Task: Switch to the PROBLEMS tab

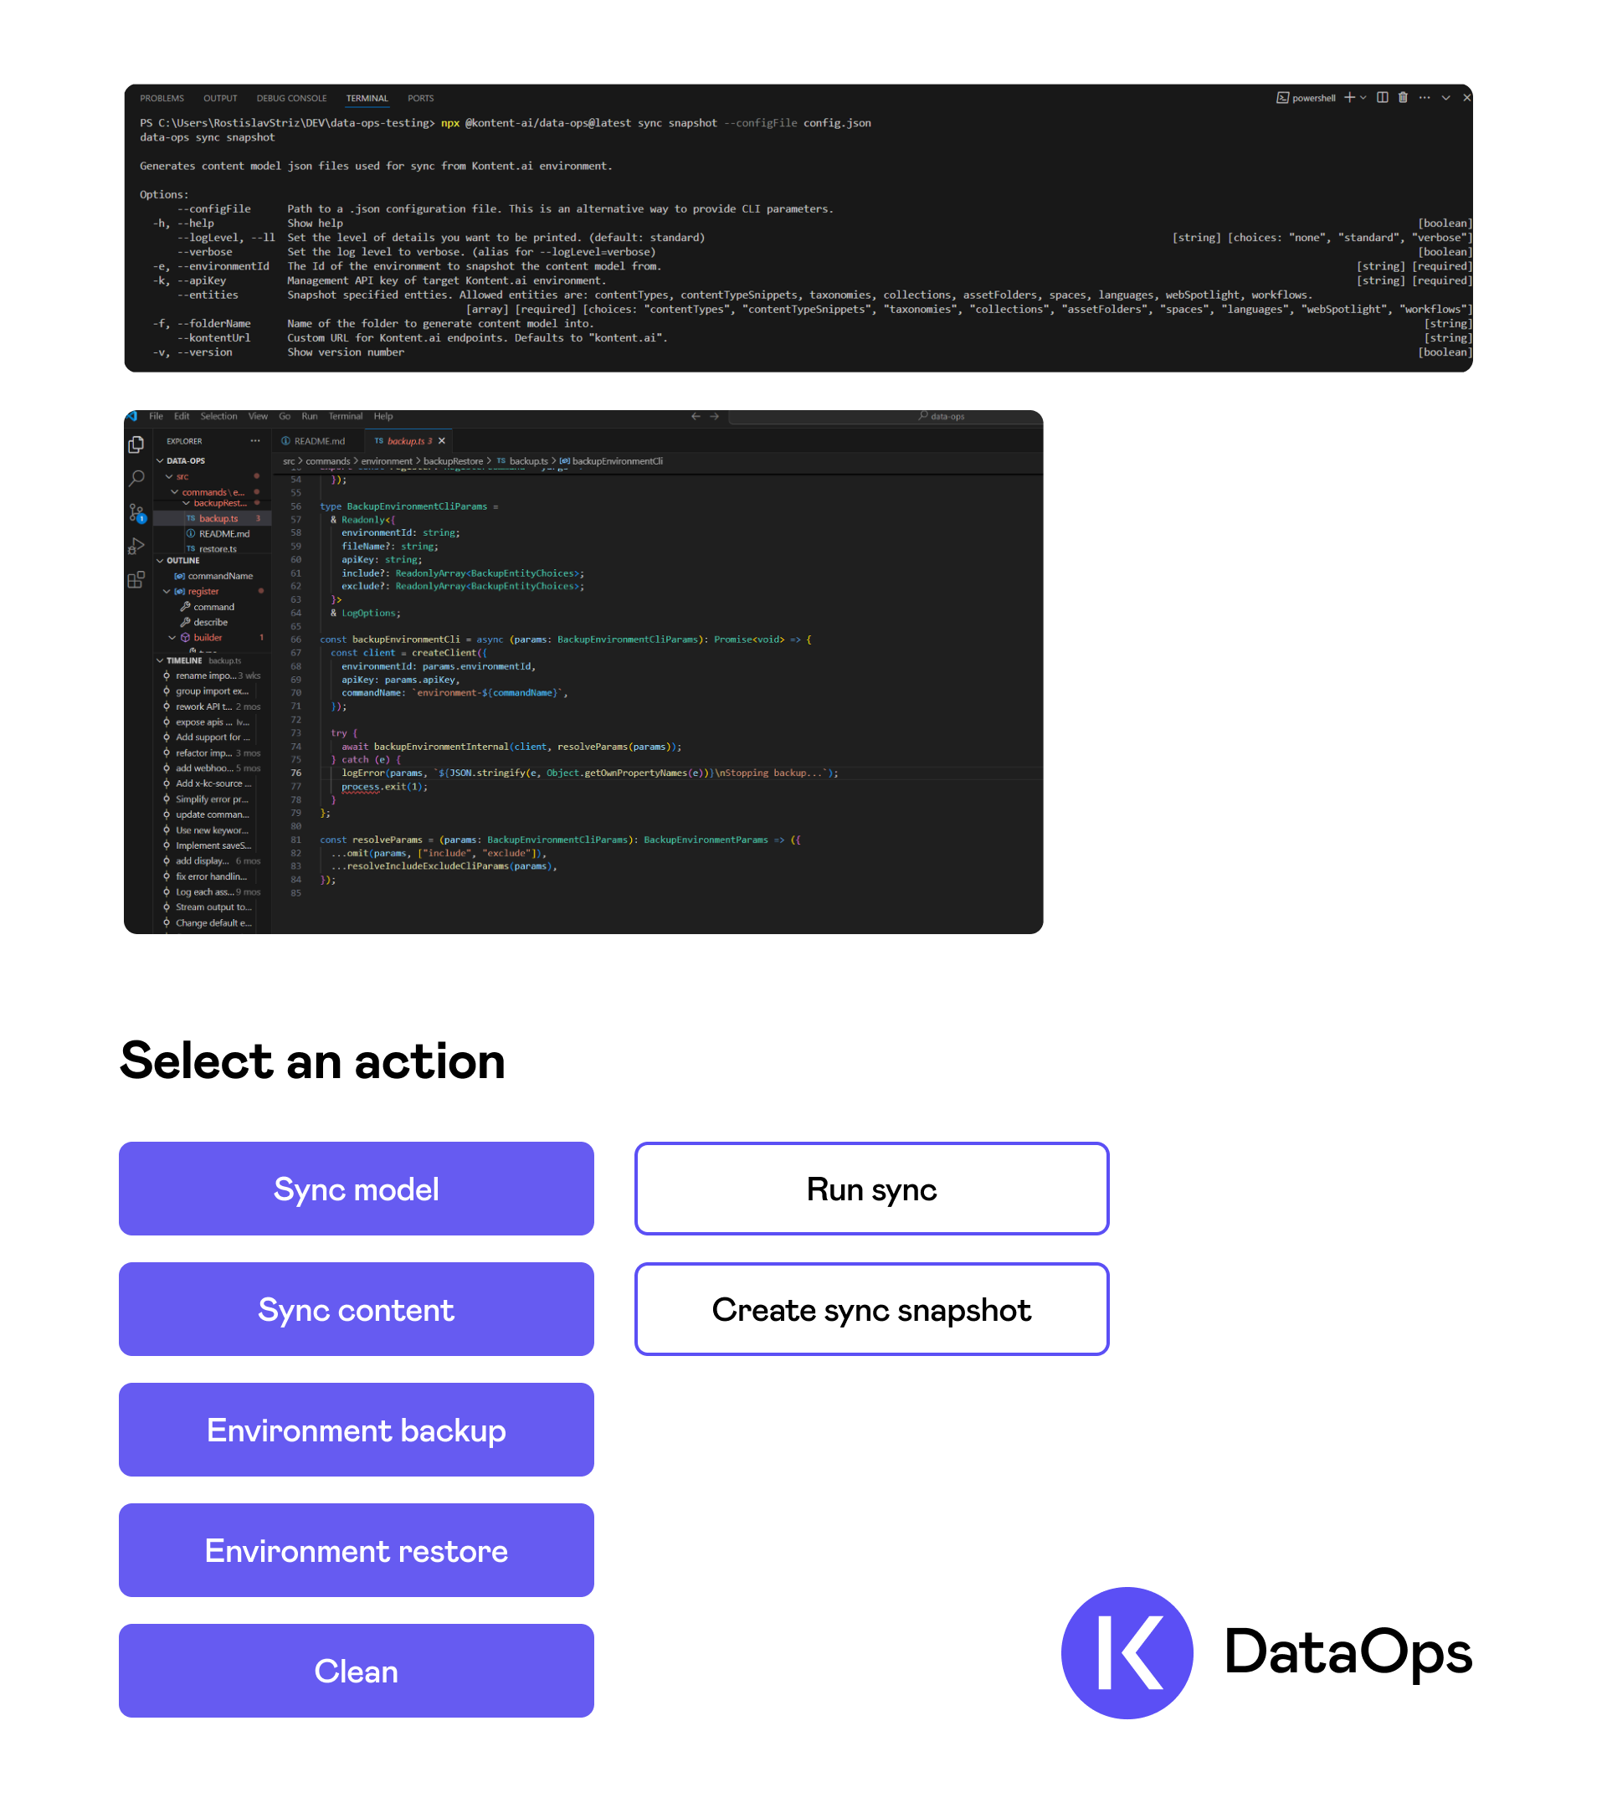Action: (x=161, y=97)
